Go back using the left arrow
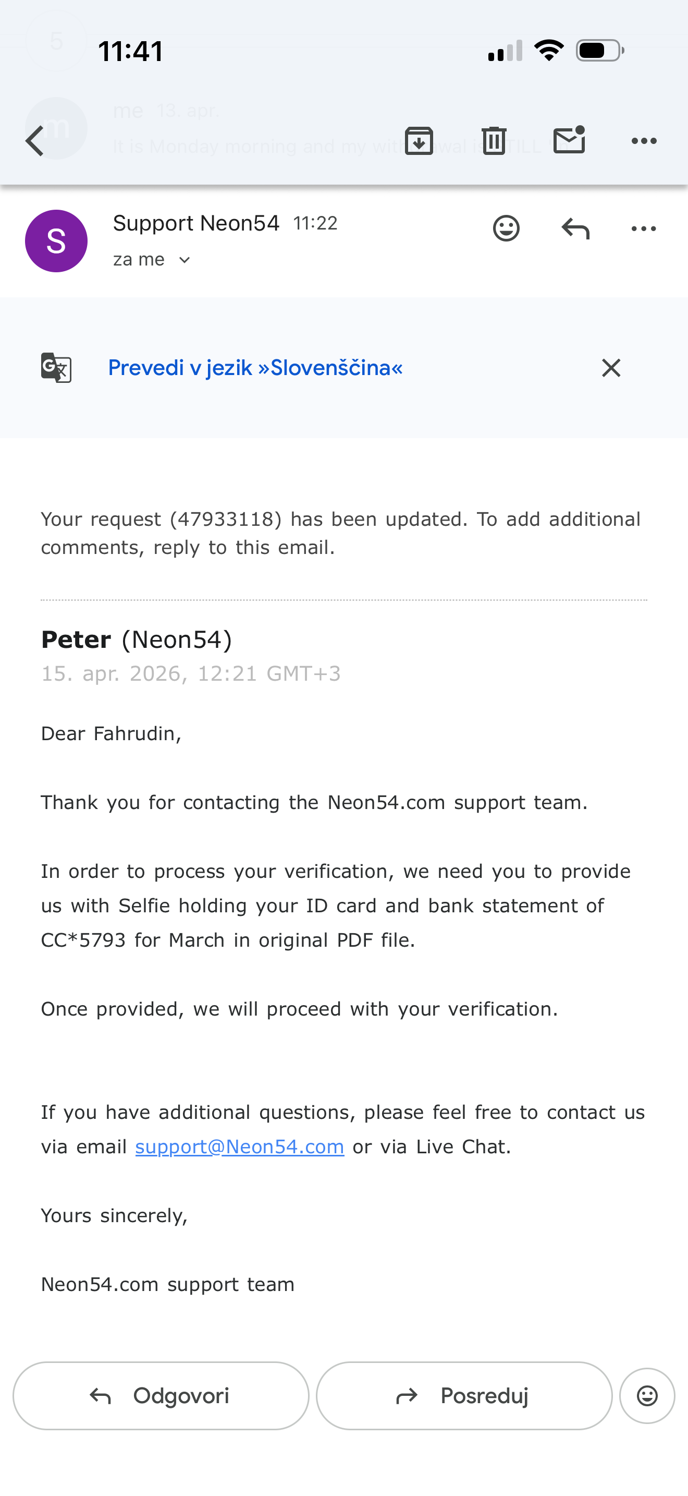 35,141
